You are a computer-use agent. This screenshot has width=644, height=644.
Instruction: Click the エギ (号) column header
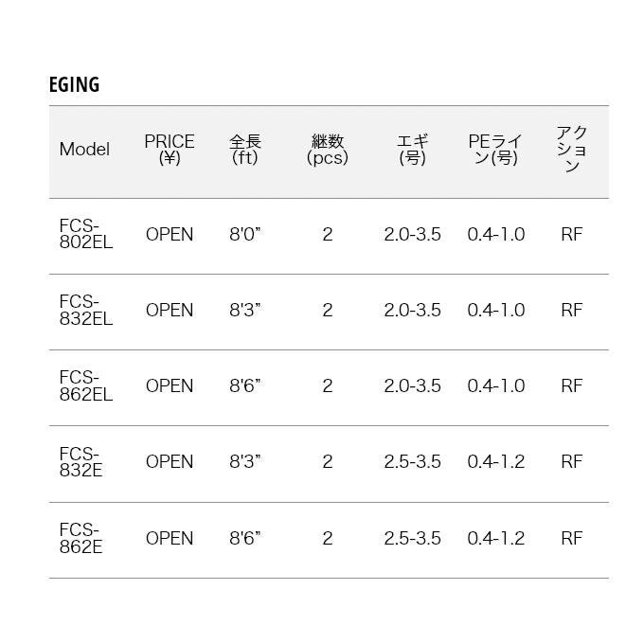tap(413, 150)
